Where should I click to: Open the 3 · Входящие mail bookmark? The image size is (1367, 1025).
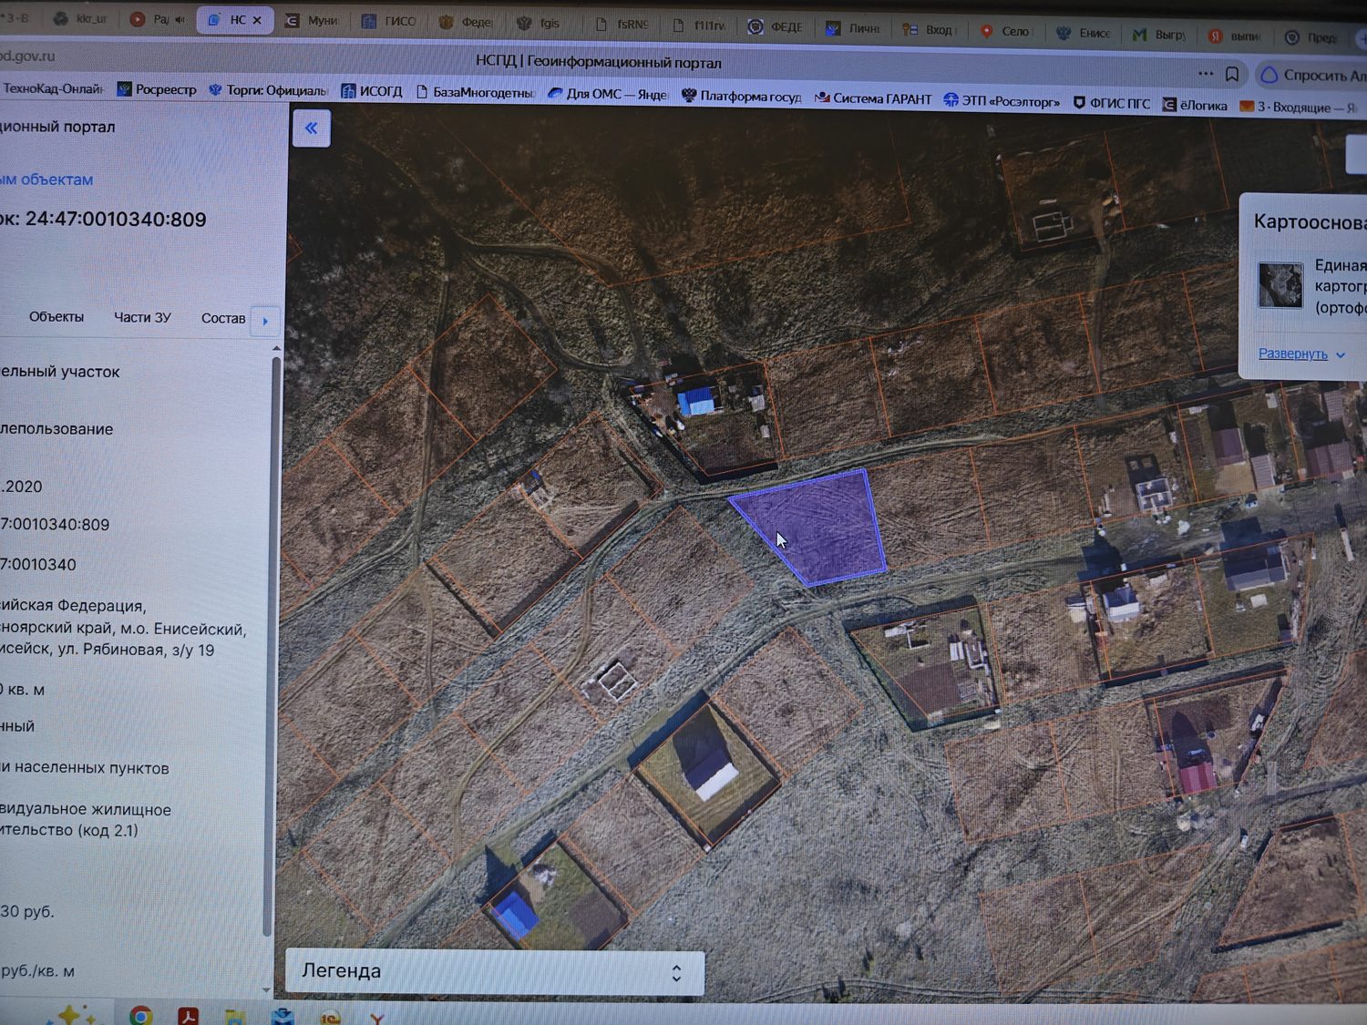tap(1299, 107)
